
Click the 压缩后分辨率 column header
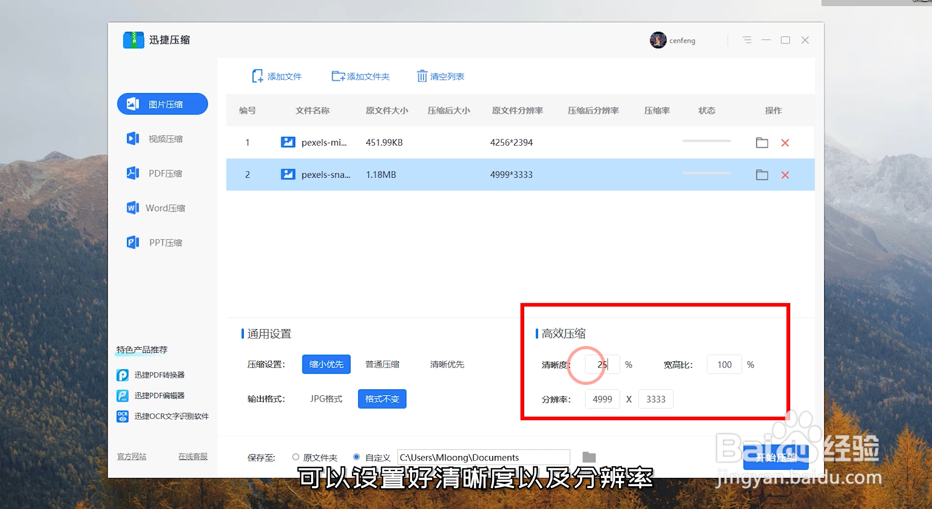click(x=593, y=110)
